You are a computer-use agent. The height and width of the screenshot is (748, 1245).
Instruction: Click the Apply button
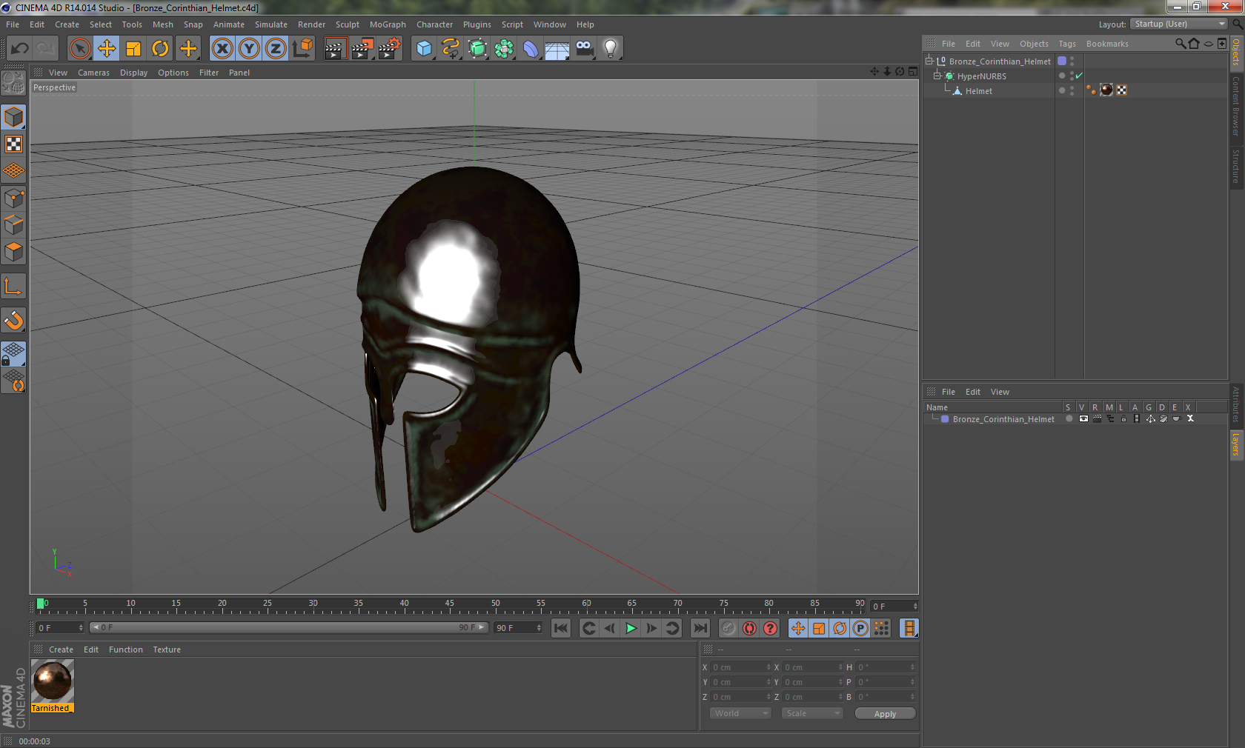pyautogui.click(x=885, y=714)
